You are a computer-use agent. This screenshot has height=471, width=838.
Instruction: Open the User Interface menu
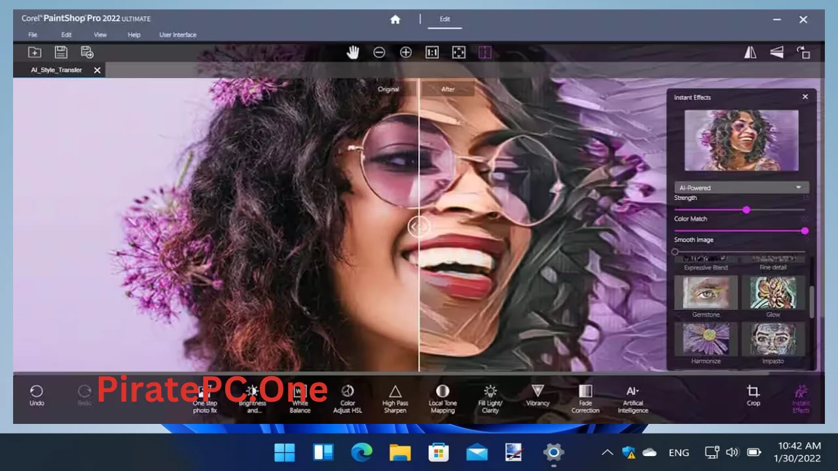click(x=178, y=35)
